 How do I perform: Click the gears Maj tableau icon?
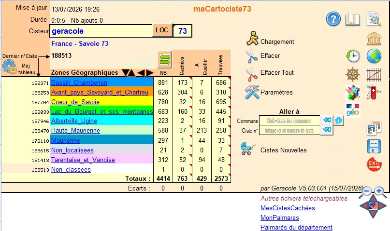[10, 67]
